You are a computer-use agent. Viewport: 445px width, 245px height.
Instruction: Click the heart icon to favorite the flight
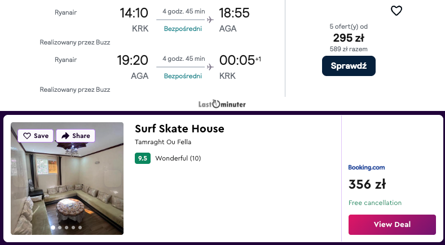pyautogui.click(x=396, y=11)
